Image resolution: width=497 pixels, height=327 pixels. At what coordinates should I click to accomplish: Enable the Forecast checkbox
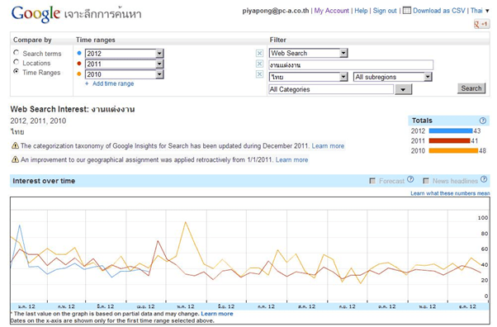coord(372,181)
